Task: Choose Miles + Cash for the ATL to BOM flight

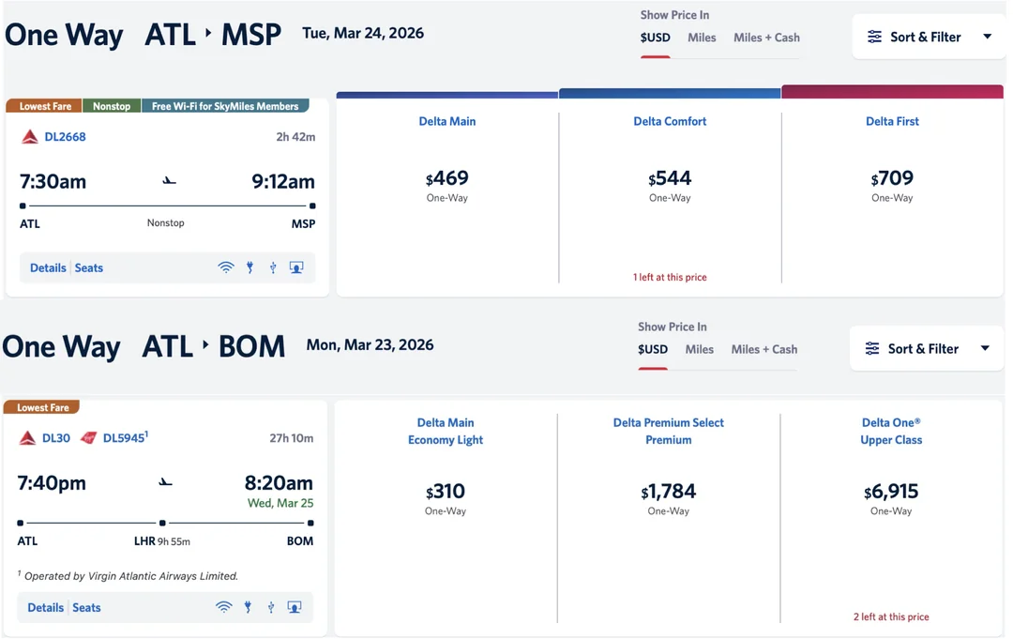Action: pos(764,349)
